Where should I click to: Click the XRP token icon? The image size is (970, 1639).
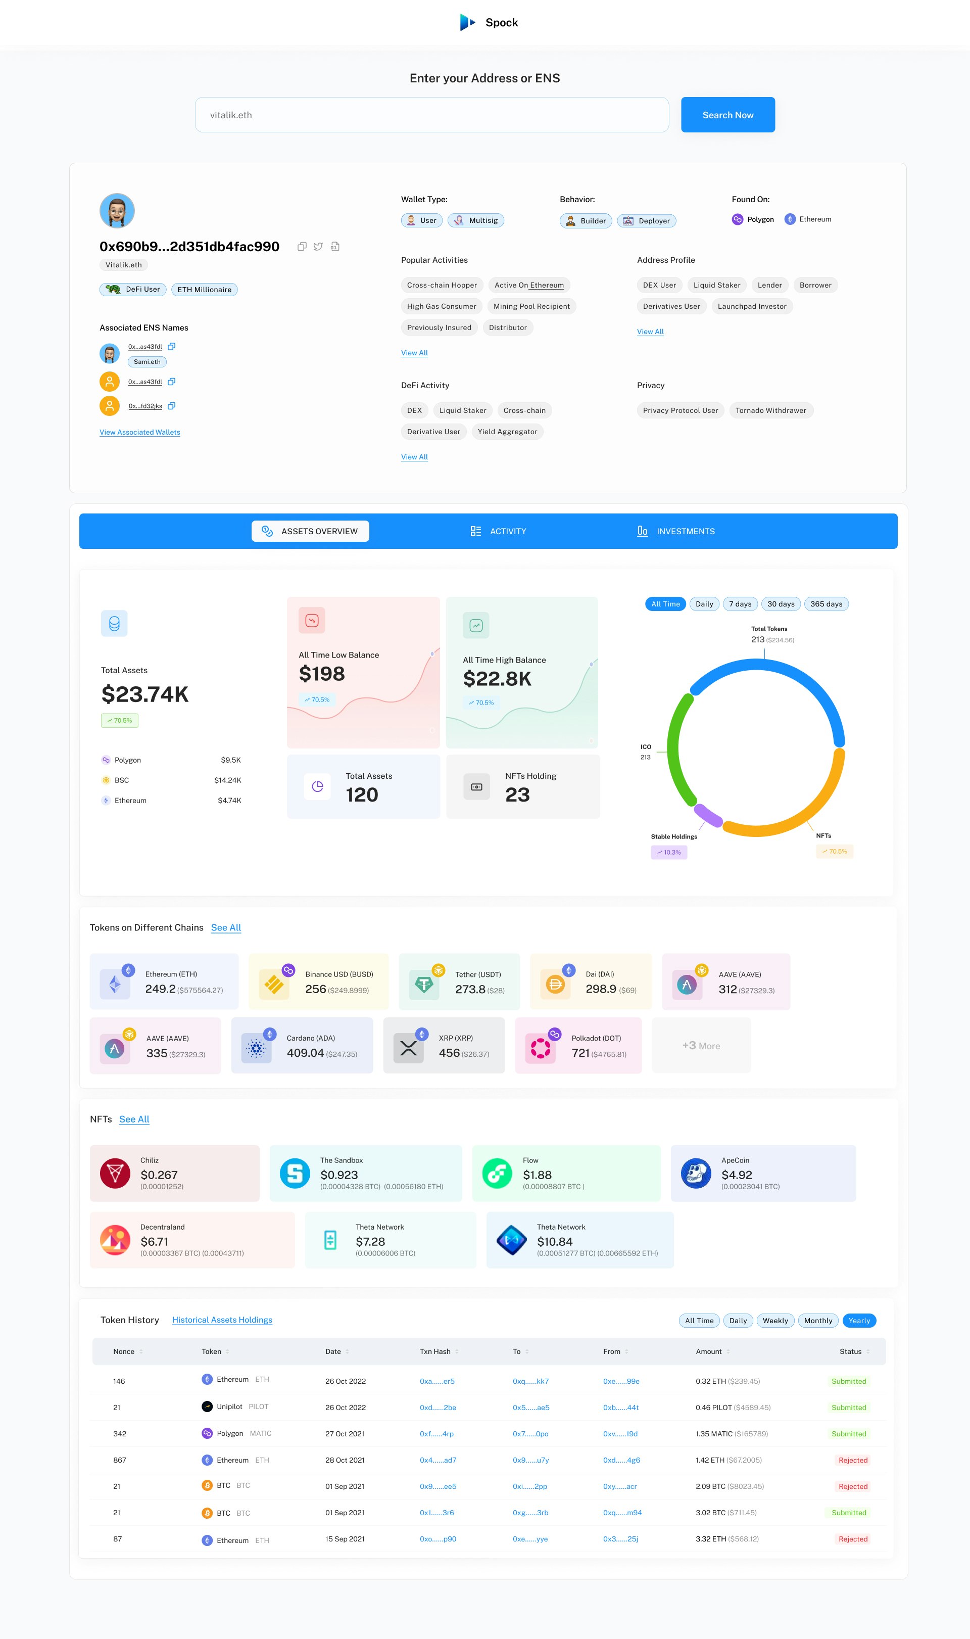point(409,1048)
